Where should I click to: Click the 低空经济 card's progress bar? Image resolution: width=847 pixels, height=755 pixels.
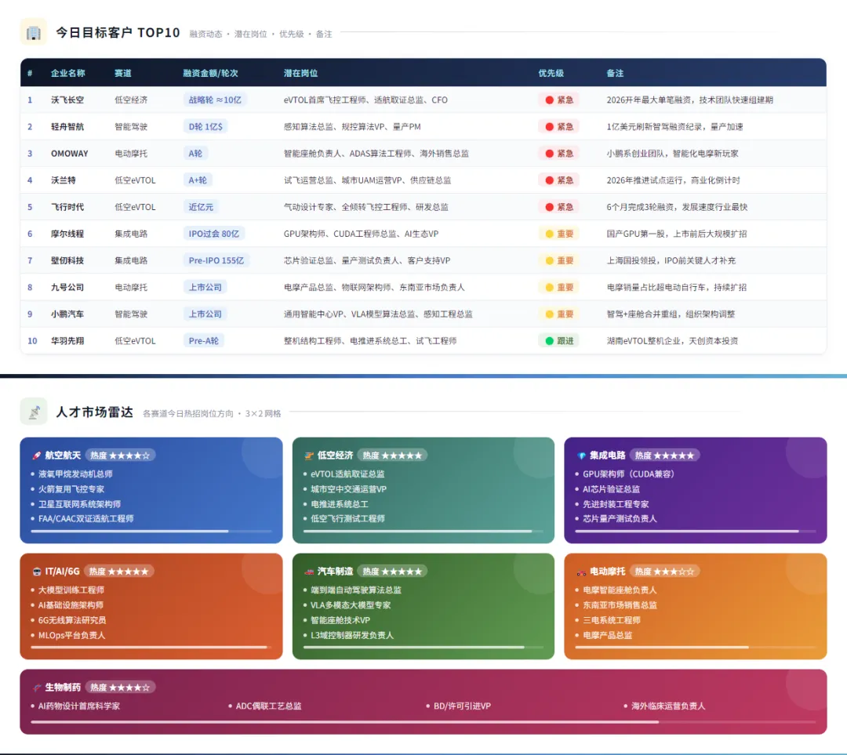pos(423,532)
